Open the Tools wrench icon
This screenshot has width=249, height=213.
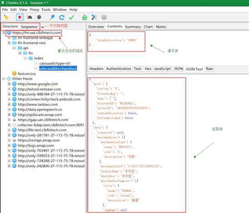[x=94, y=17]
